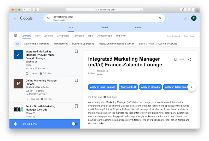Open the Language filter
This screenshot has height=141, width=209.
coord(79,36)
